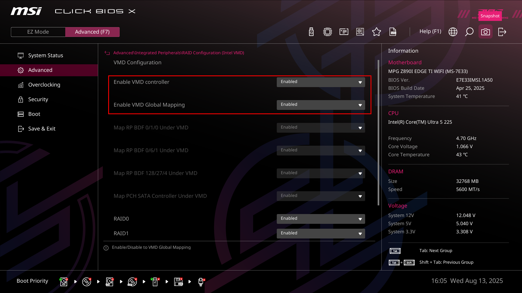Open the M-Flash USB update icon
This screenshot has width=522, height=293.
tap(311, 32)
